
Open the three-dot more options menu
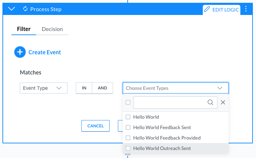(x=246, y=9)
